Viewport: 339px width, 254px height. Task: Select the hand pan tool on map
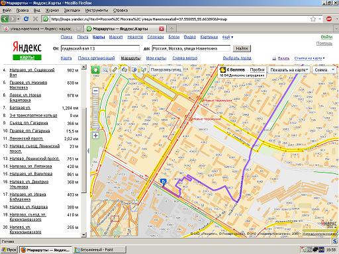tap(95, 70)
